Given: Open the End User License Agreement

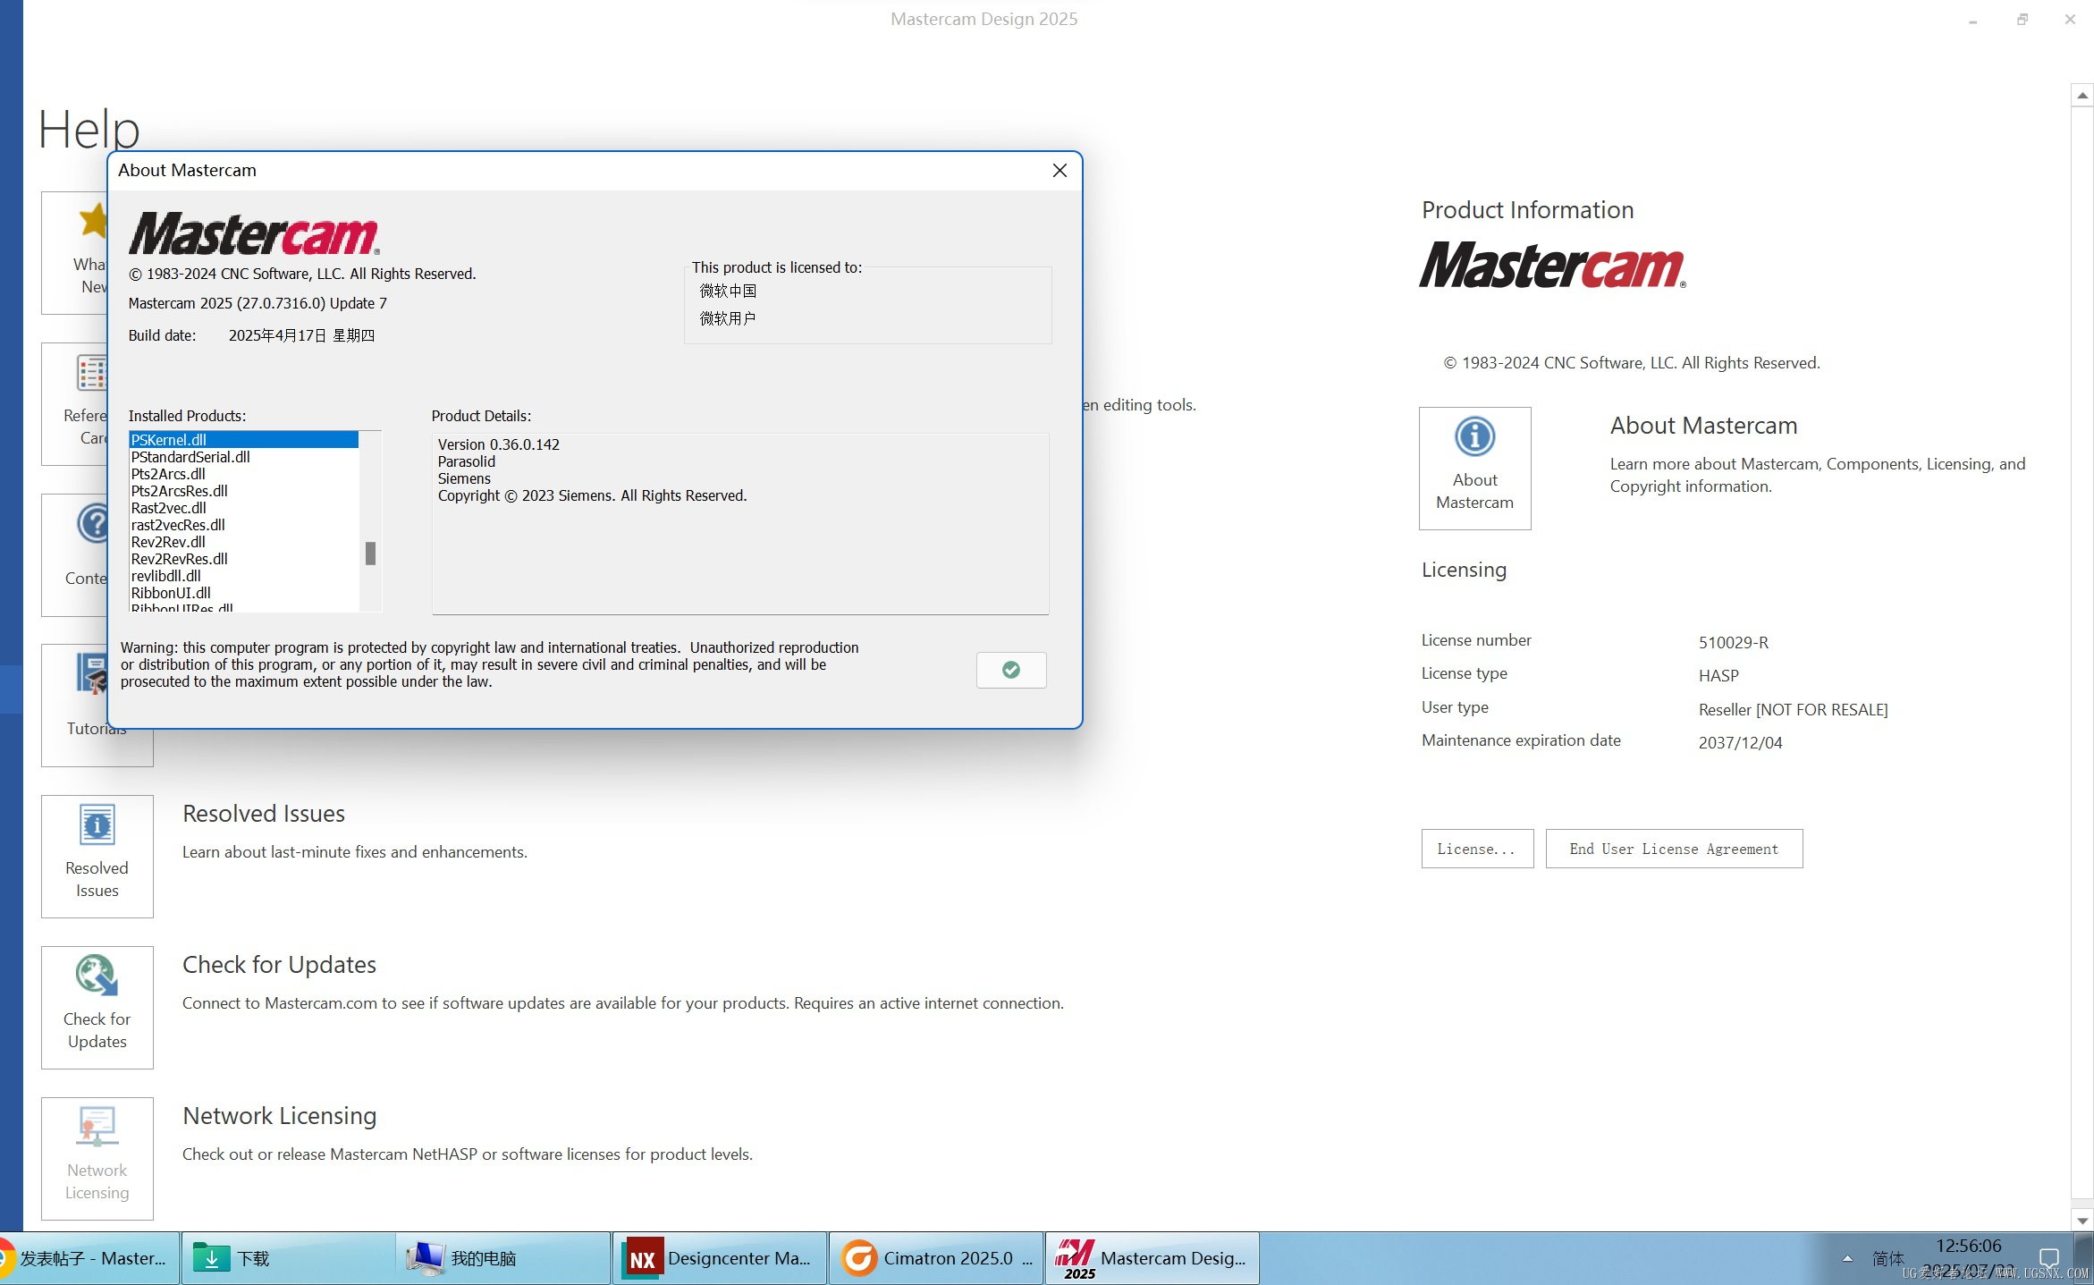Looking at the screenshot, I should (x=1674, y=849).
